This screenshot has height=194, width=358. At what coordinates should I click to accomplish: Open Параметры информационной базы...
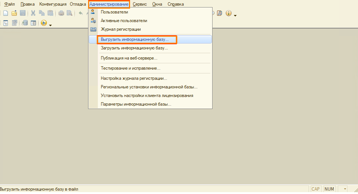[150, 104]
